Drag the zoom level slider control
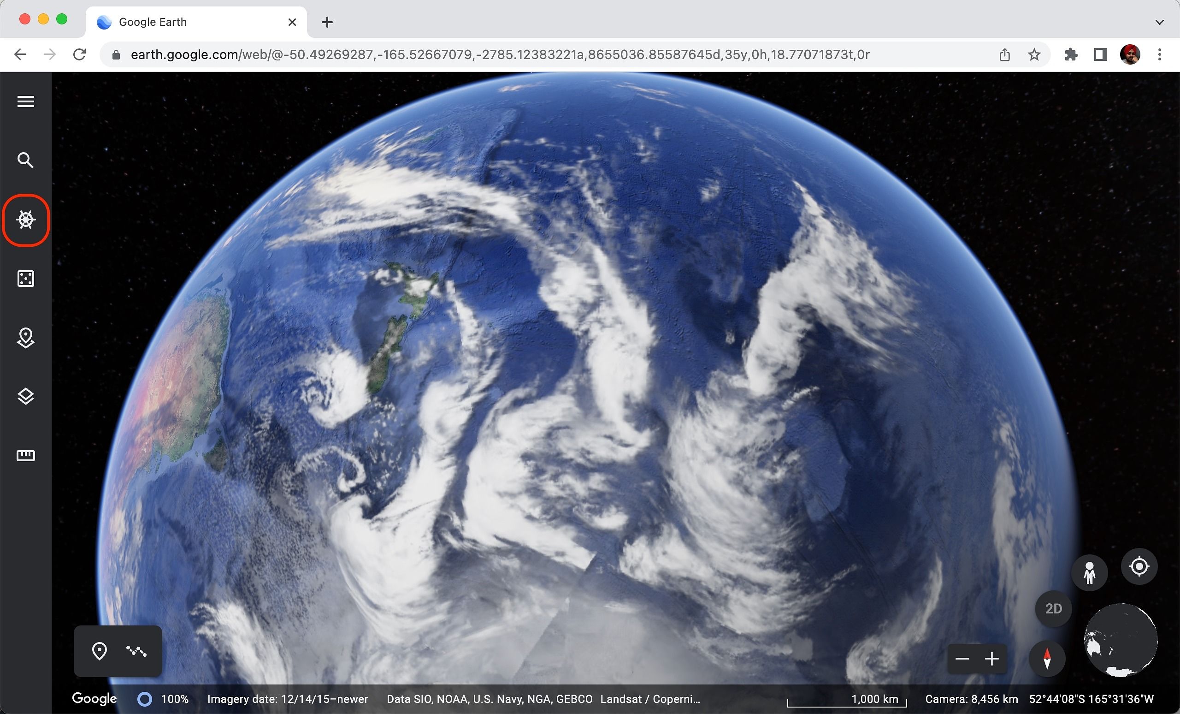The width and height of the screenshot is (1180, 714). (977, 658)
